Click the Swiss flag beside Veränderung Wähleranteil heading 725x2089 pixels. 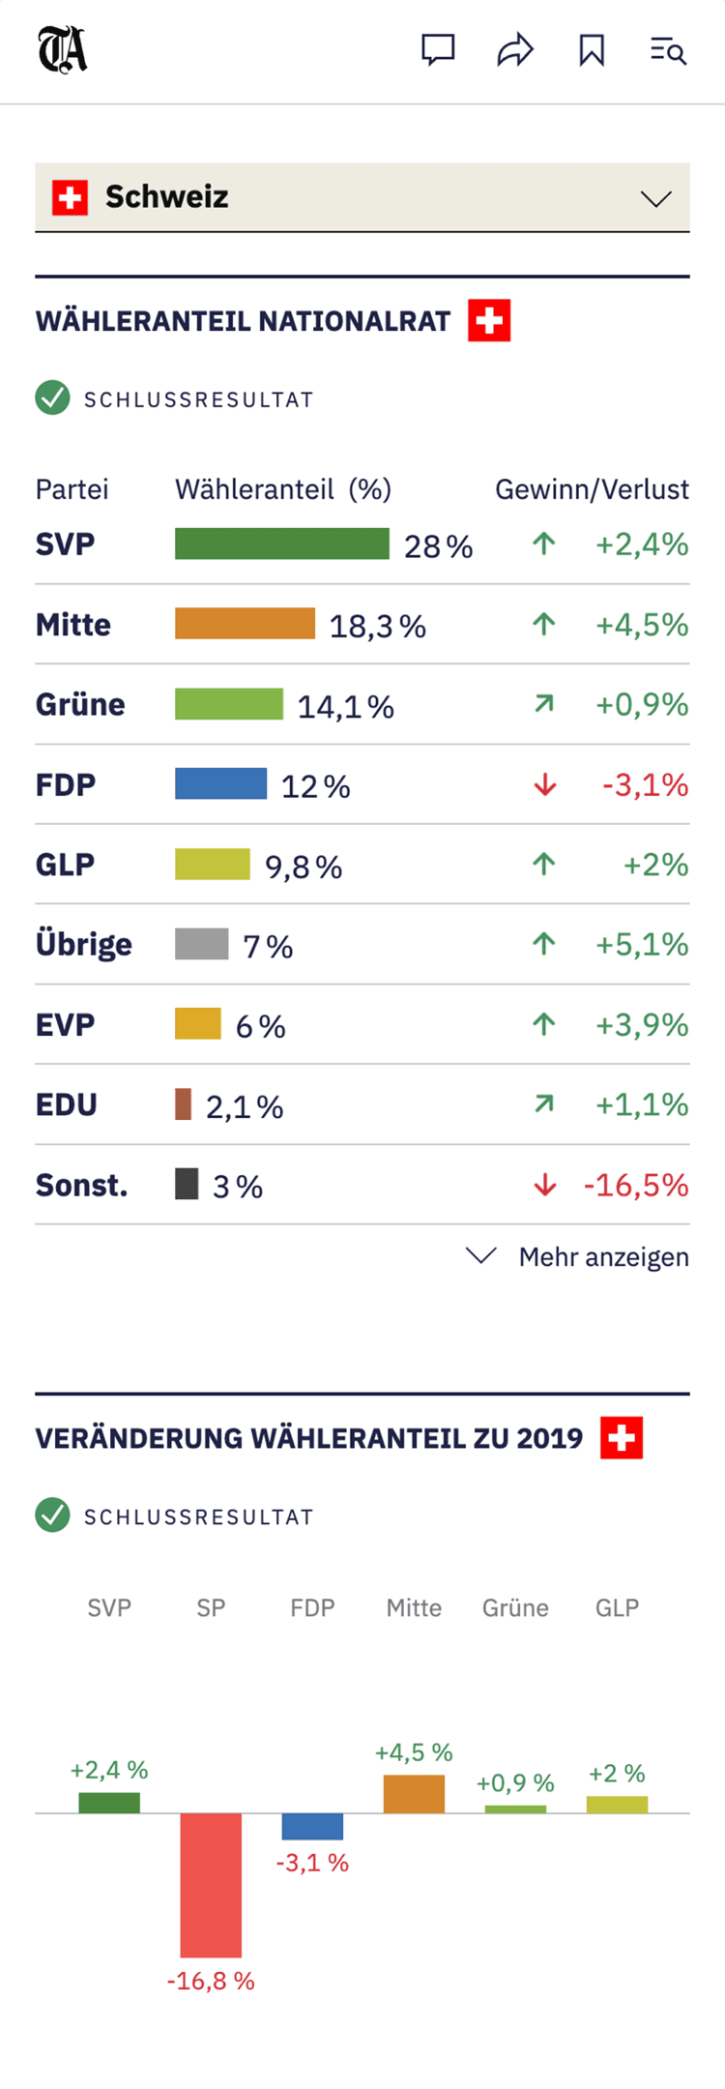pos(622,1438)
